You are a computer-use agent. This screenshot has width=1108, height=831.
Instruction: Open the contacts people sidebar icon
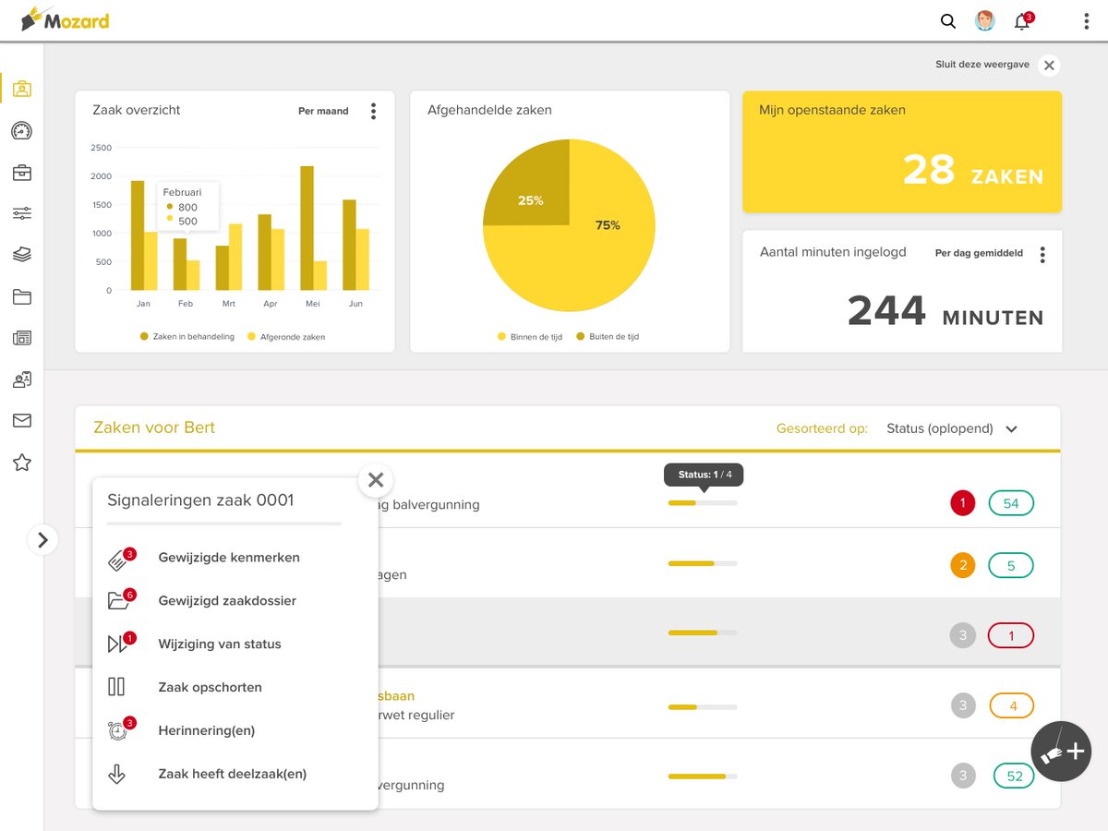tap(22, 379)
